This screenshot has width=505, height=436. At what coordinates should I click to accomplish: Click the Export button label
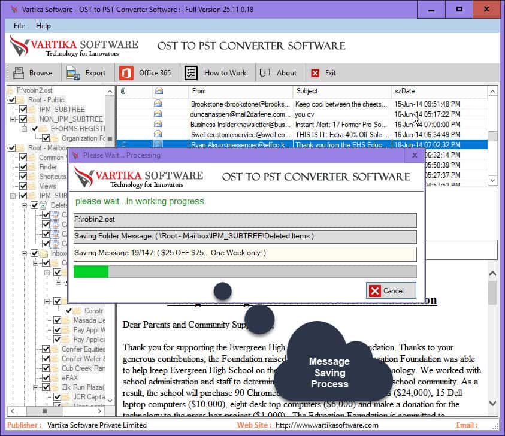(x=95, y=73)
